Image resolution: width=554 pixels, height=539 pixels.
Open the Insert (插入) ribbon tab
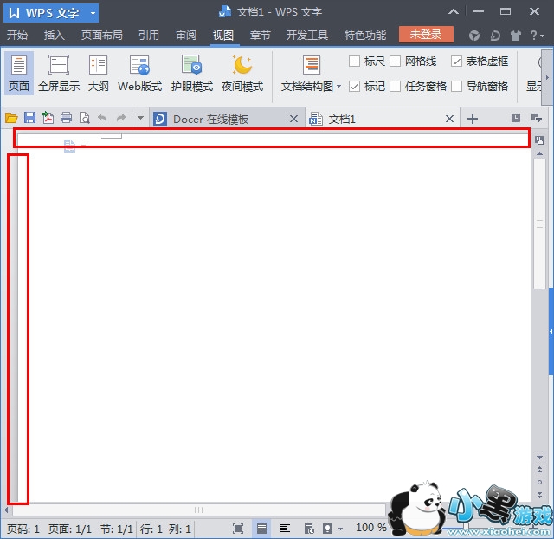point(55,36)
